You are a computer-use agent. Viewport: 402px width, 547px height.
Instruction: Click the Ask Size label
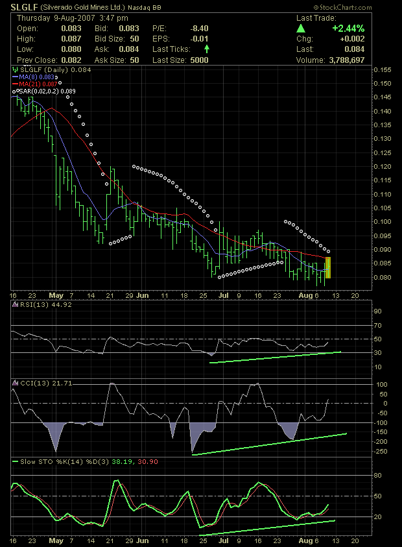pyautogui.click(x=109, y=60)
